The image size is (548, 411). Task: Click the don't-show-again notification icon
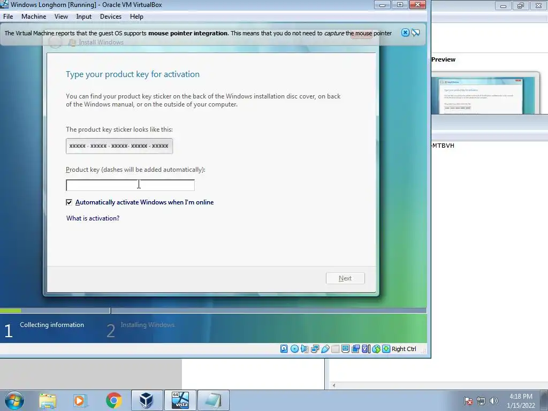point(415,33)
